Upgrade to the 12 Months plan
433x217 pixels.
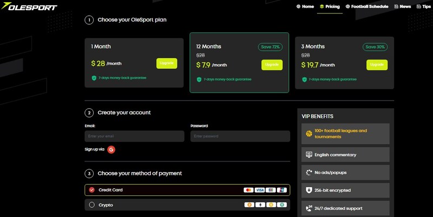[272, 65]
